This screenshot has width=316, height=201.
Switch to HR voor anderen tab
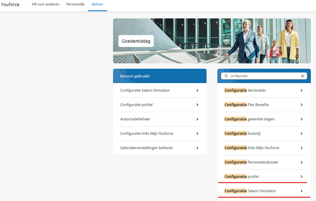point(46,4)
